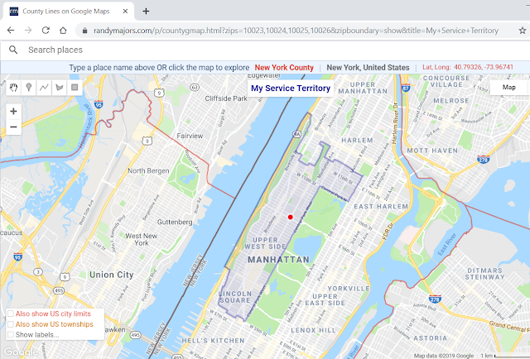Click the MELROSE label

(x=450, y=101)
